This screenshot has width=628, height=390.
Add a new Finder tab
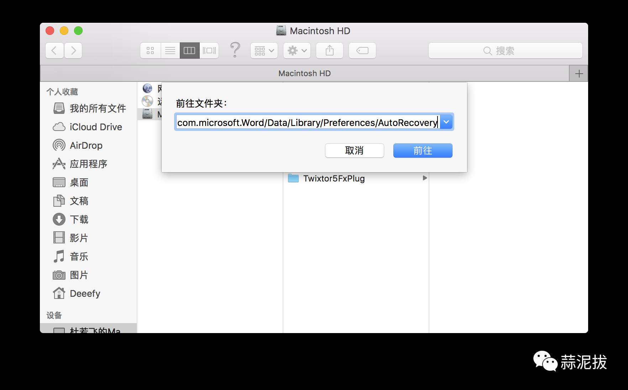click(x=579, y=74)
